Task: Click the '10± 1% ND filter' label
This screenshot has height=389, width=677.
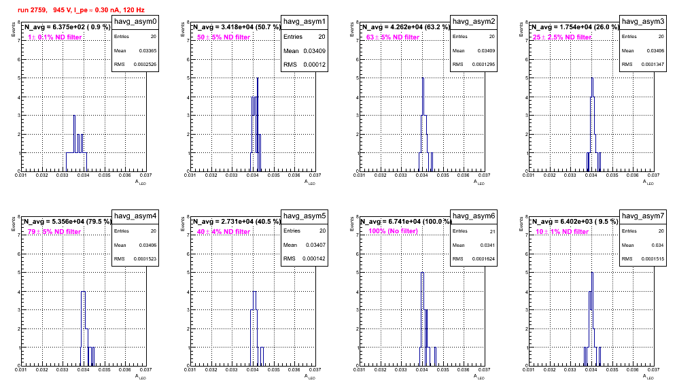Action: tap(562, 232)
